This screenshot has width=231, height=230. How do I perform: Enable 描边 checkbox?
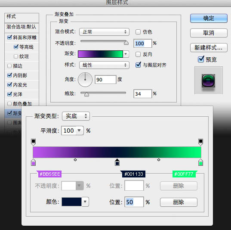[x=9, y=66]
